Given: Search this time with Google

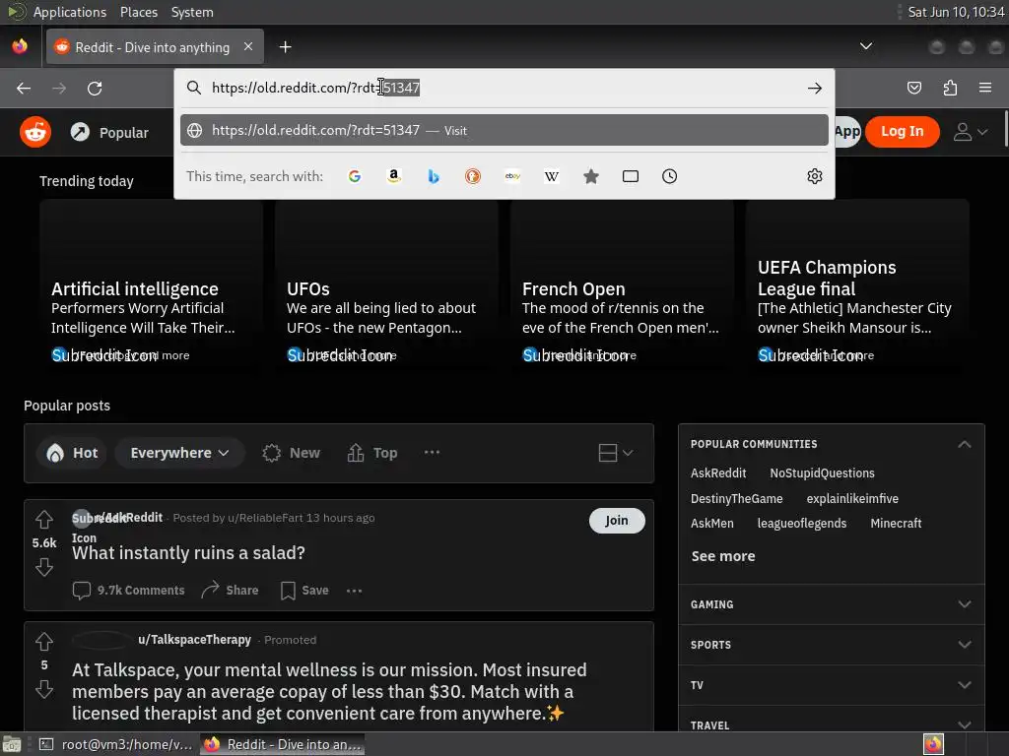Looking at the screenshot, I should (355, 176).
